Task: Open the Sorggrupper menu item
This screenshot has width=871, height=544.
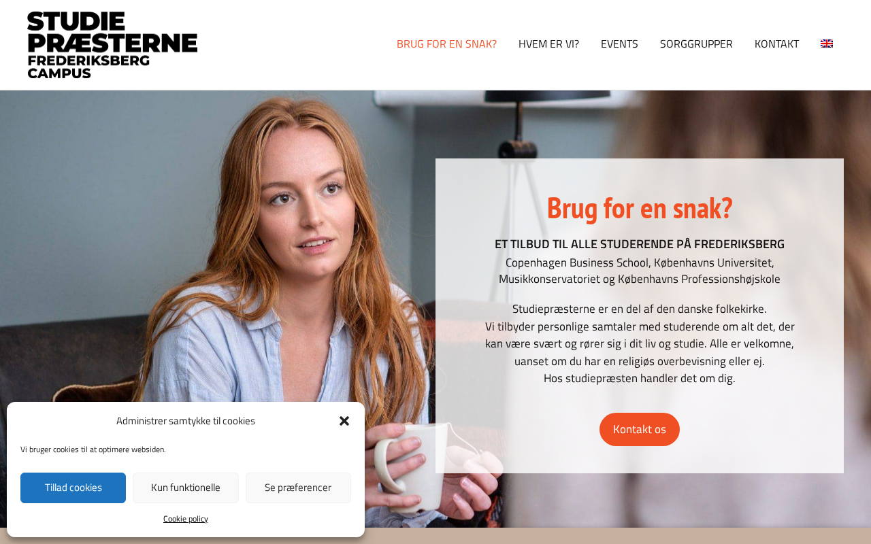Action: pyautogui.click(x=696, y=44)
